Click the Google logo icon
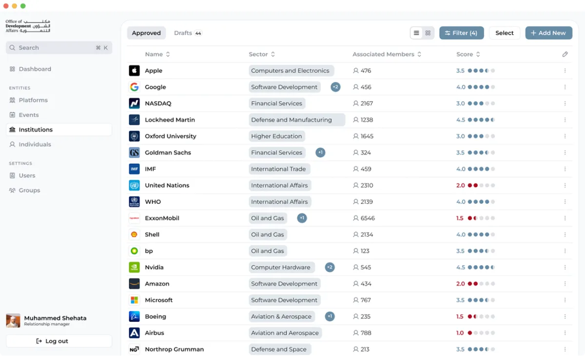This screenshot has height=356, width=585. pyautogui.click(x=134, y=87)
